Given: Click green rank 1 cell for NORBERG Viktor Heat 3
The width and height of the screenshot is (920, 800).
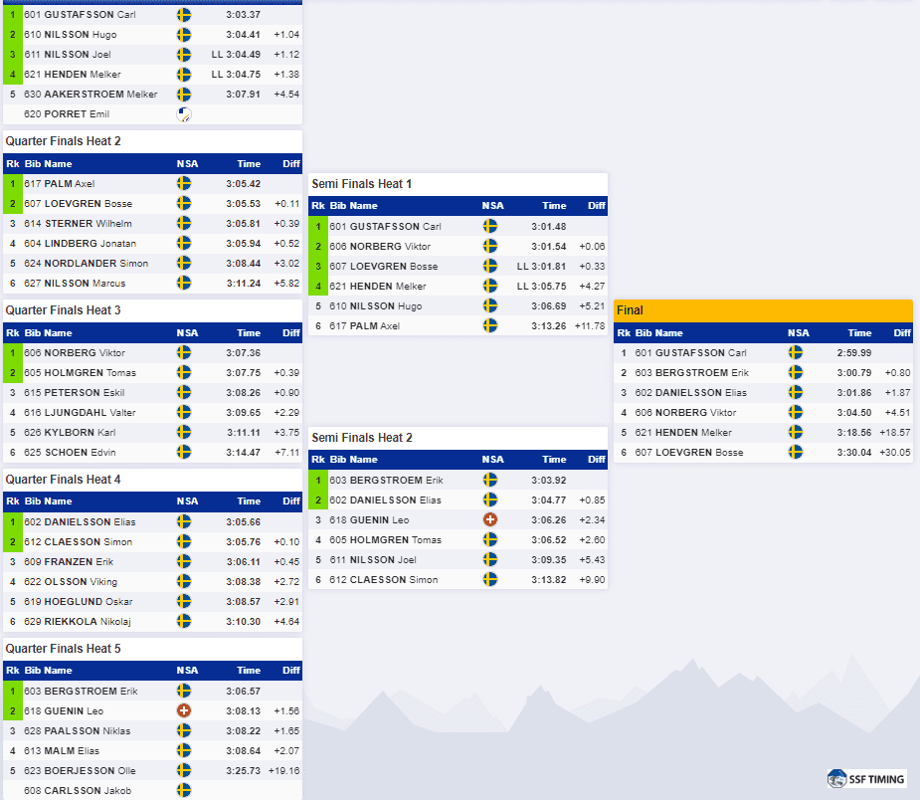Looking at the screenshot, I should coord(12,353).
